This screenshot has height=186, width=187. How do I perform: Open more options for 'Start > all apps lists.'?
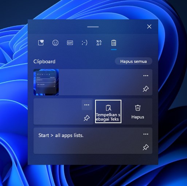point(146,134)
